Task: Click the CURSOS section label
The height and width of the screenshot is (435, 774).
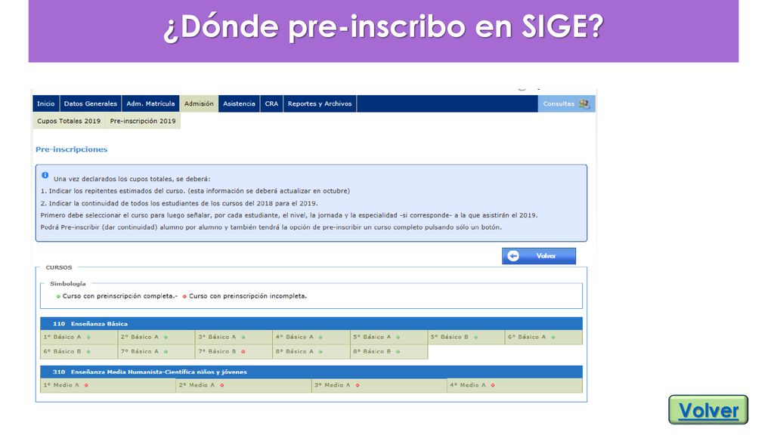Action: click(x=59, y=267)
